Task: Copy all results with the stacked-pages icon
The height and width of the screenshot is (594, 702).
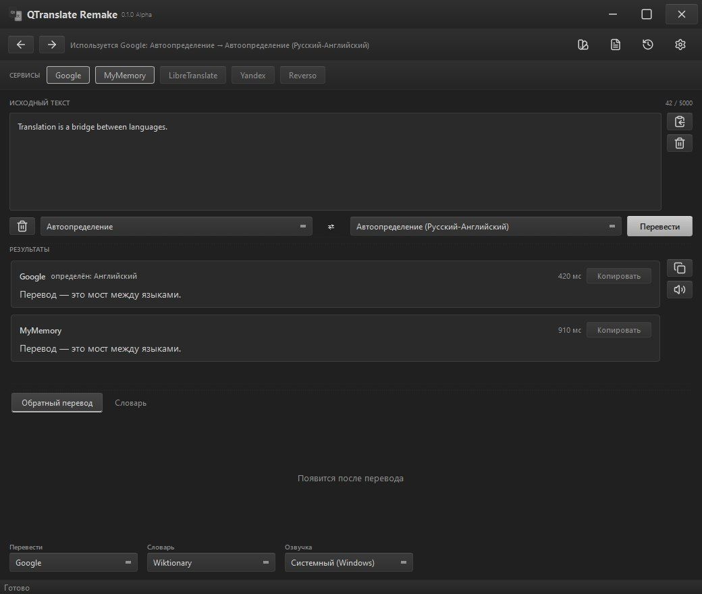Action: pyautogui.click(x=680, y=268)
